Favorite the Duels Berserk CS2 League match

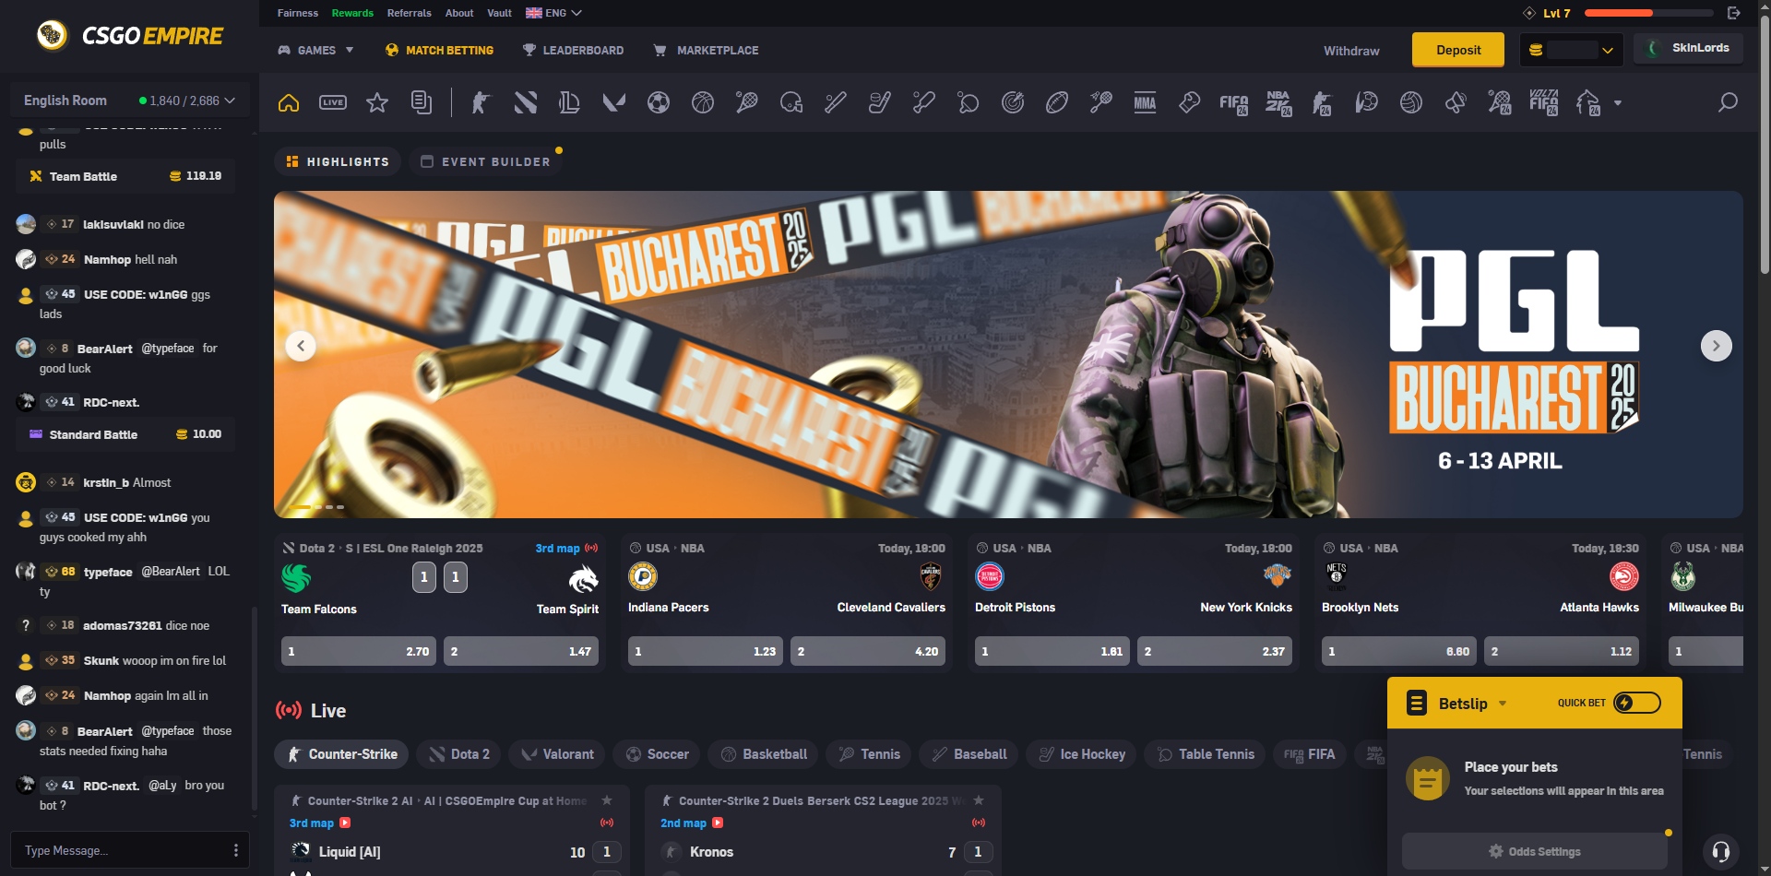[x=978, y=800]
